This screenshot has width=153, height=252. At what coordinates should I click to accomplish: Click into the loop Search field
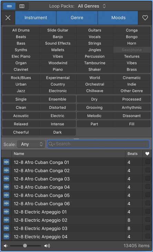click(98, 144)
